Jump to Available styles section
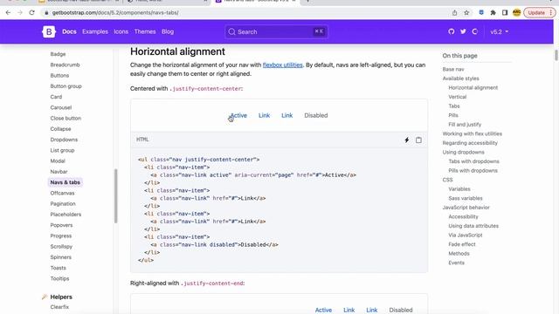The width and height of the screenshot is (559, 314). coord(460,78)
